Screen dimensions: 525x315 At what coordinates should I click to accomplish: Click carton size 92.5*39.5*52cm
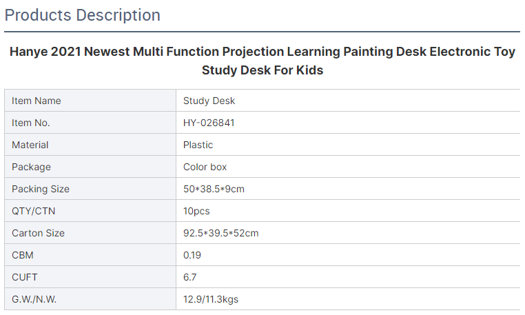click(x=220, y=233)
